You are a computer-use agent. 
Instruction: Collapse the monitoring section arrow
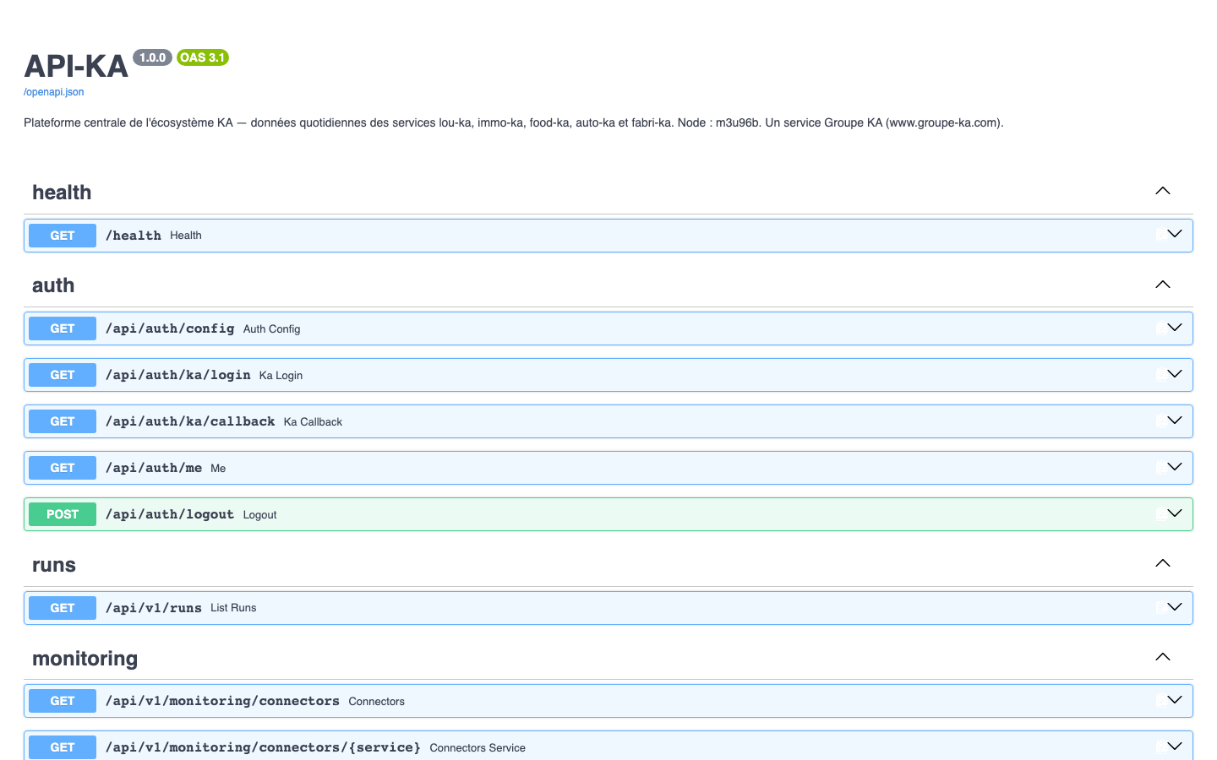1163,657
